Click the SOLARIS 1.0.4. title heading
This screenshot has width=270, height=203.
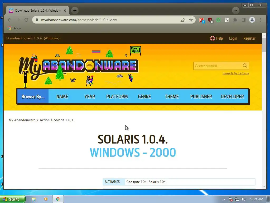click(133, 139)
